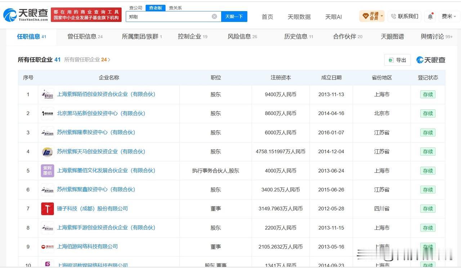Click the 天眼一下 search button
This screenshot has height=268, width=461.
[x=234, y=17]
